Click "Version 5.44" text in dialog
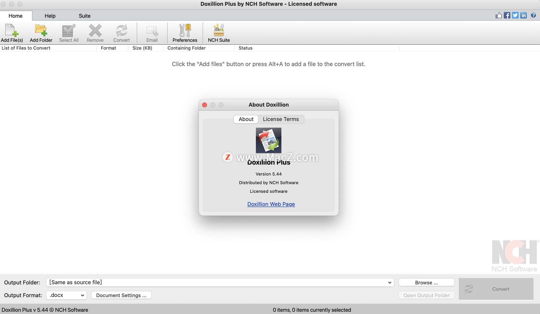 269,174
